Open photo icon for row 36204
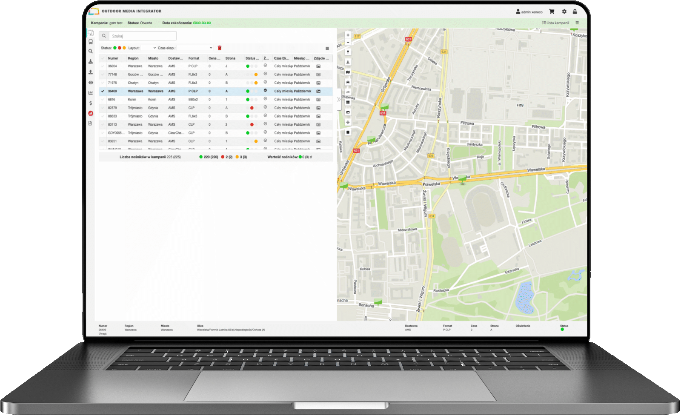681x416 pixels. pyautogui.click(x=318, y=66)
